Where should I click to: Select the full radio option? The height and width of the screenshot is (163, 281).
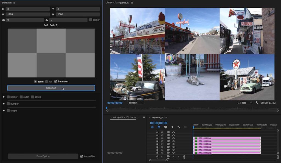(46, 81)
